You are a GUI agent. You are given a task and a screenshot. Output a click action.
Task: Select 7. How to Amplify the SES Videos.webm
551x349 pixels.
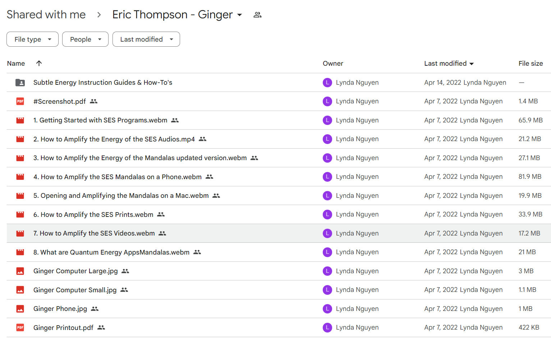coord(94,233)
